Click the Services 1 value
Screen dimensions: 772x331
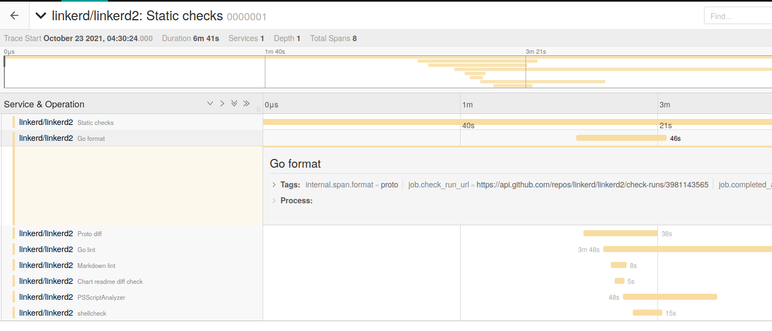262,38
